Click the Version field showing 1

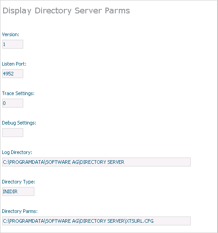tap(13, 44)
